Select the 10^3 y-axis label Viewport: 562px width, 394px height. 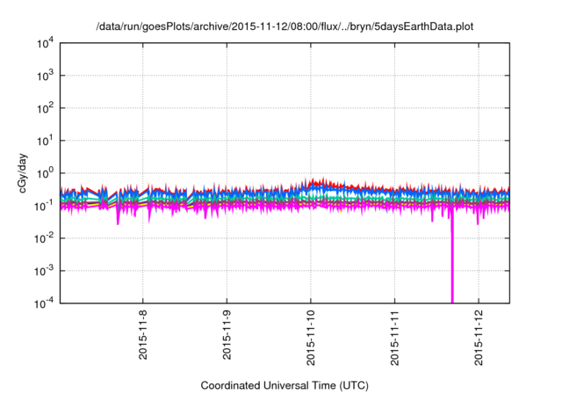(46, 76)
